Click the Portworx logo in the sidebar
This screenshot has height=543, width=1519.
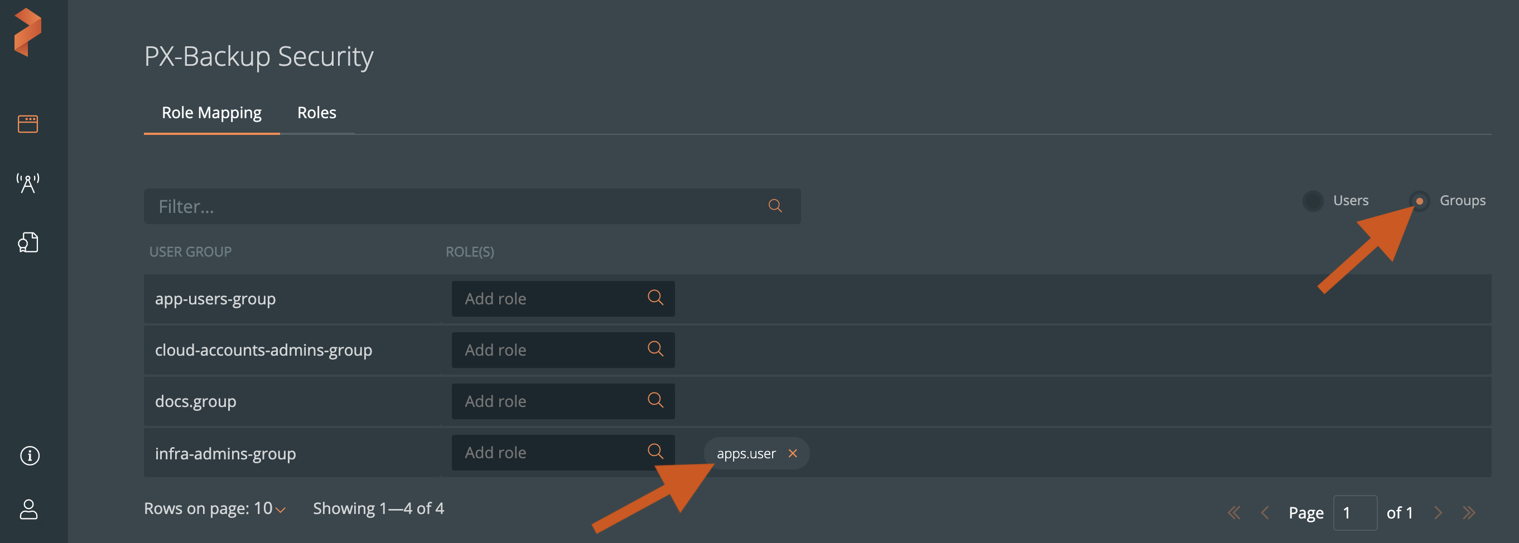point(28,32)
